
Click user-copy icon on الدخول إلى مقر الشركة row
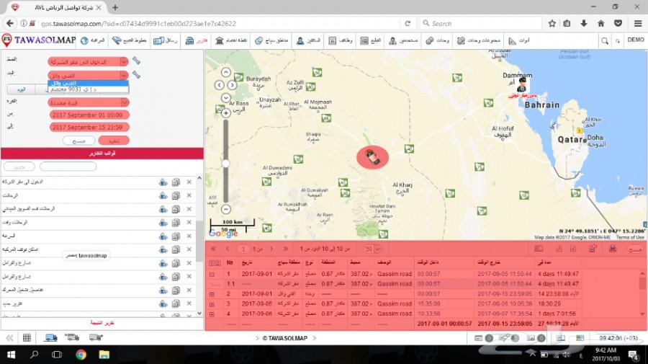[163, 182]
